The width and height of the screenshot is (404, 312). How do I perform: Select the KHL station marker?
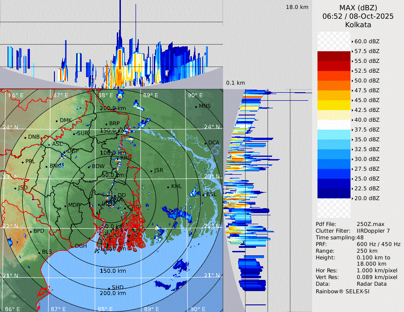[x=169, y=187]
